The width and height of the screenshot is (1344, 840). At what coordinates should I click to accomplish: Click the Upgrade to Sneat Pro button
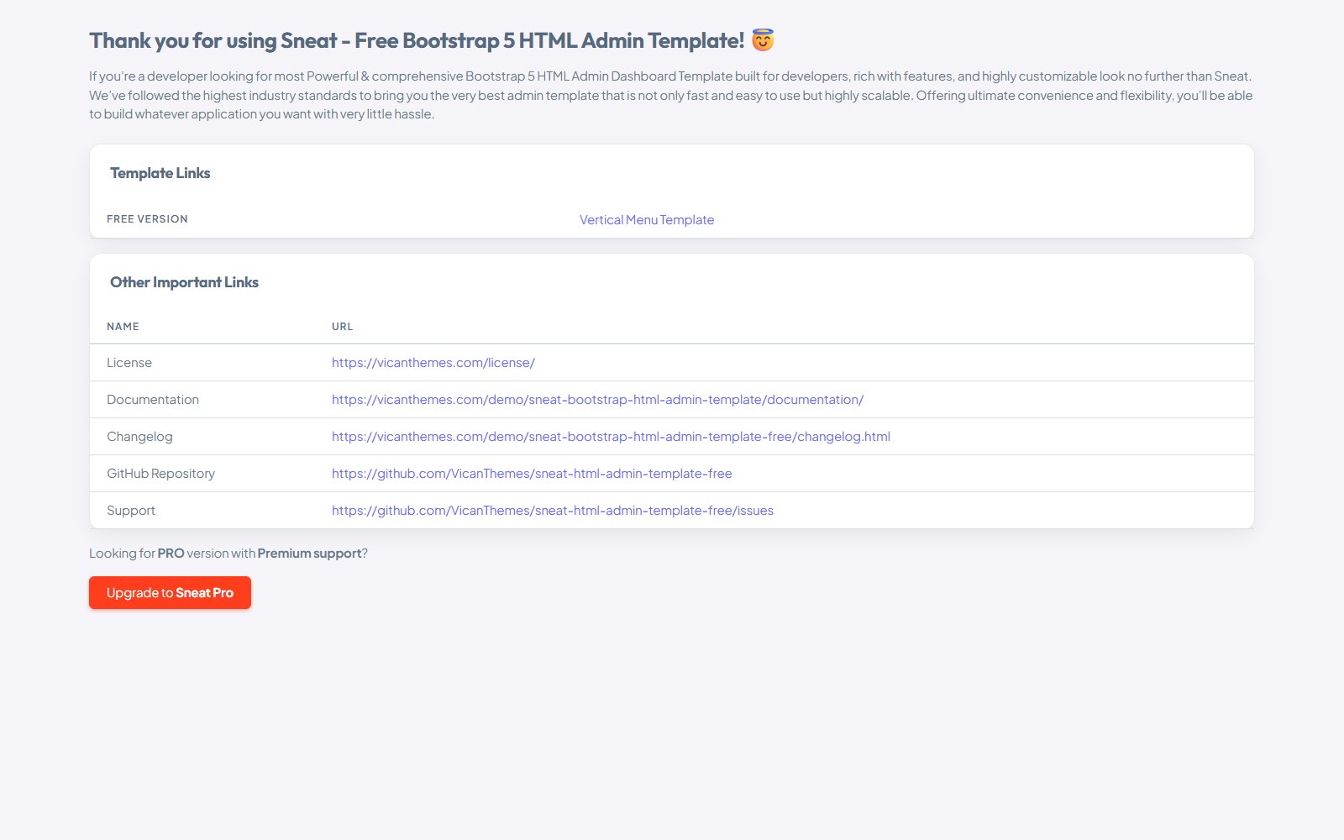click(x=170, y=593)
